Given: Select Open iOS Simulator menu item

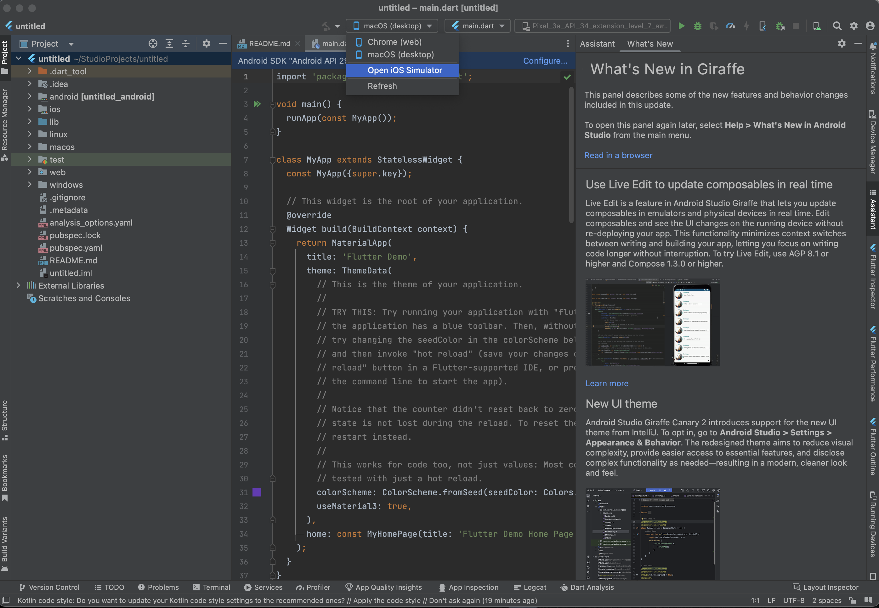Looking at the screenshot, I should click(404, 70).
